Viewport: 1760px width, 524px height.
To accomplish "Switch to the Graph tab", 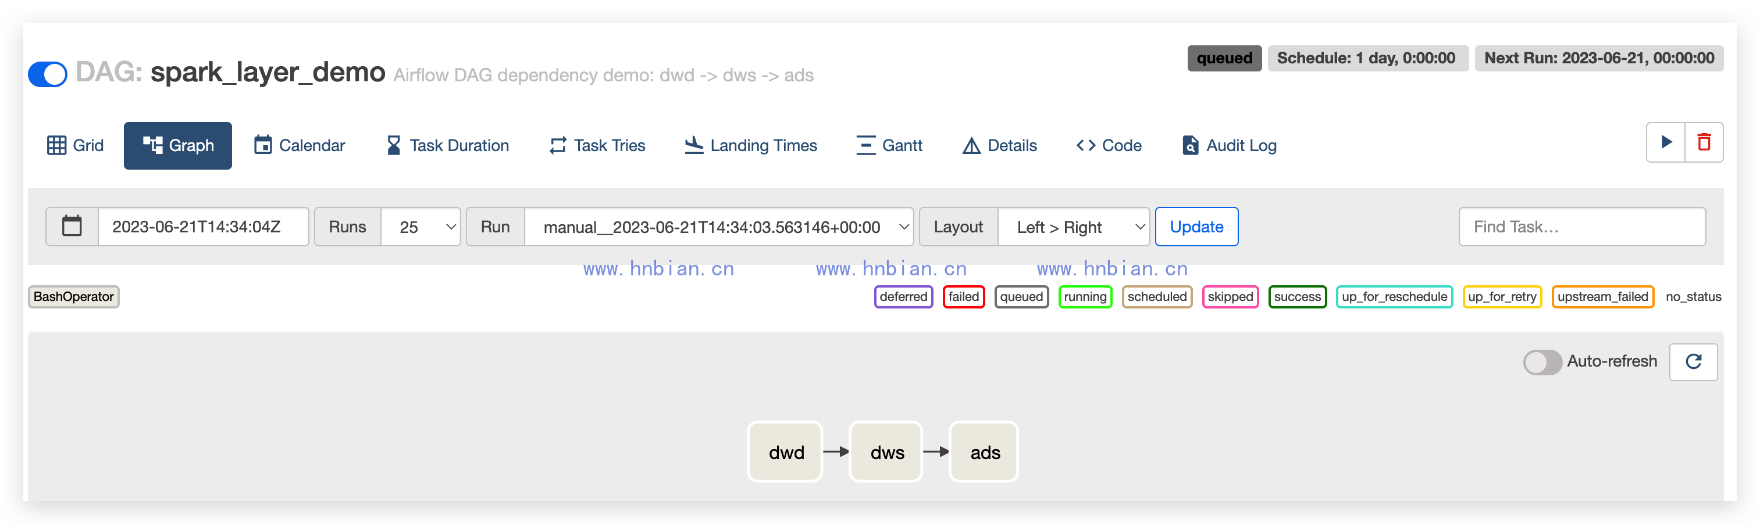I will 177,145.
